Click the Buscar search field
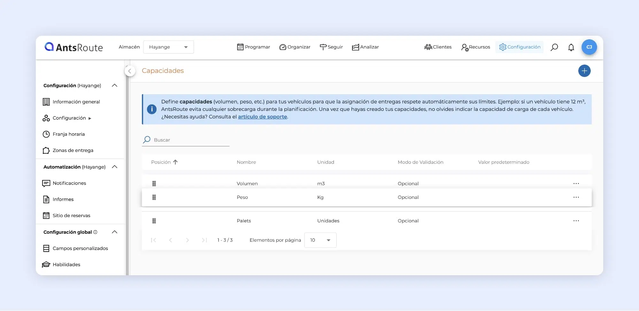 [191, 140]
